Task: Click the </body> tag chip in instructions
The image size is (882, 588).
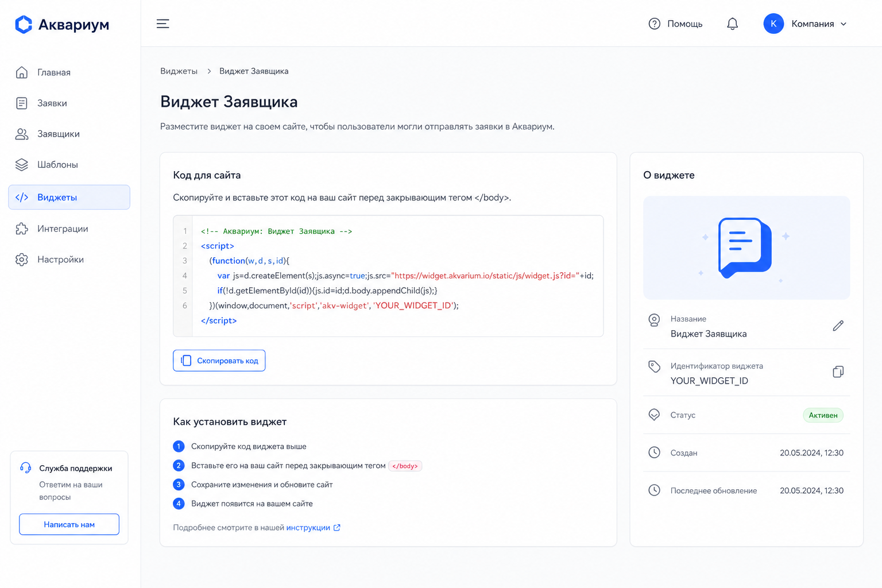Action: pyautogui.click(x=405, y=466)
